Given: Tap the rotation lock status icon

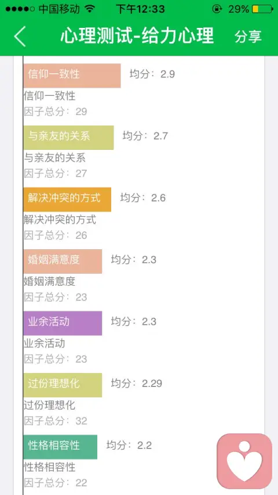Looking at the screenshot, I should tap(217, 9).
